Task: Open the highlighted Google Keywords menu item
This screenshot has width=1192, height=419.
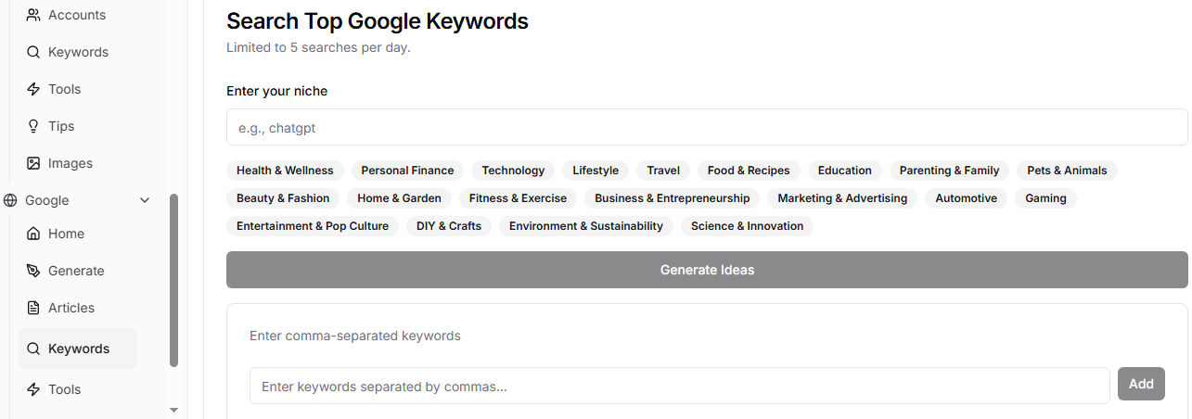Action: pyautogui.click(x=78, y=349)
